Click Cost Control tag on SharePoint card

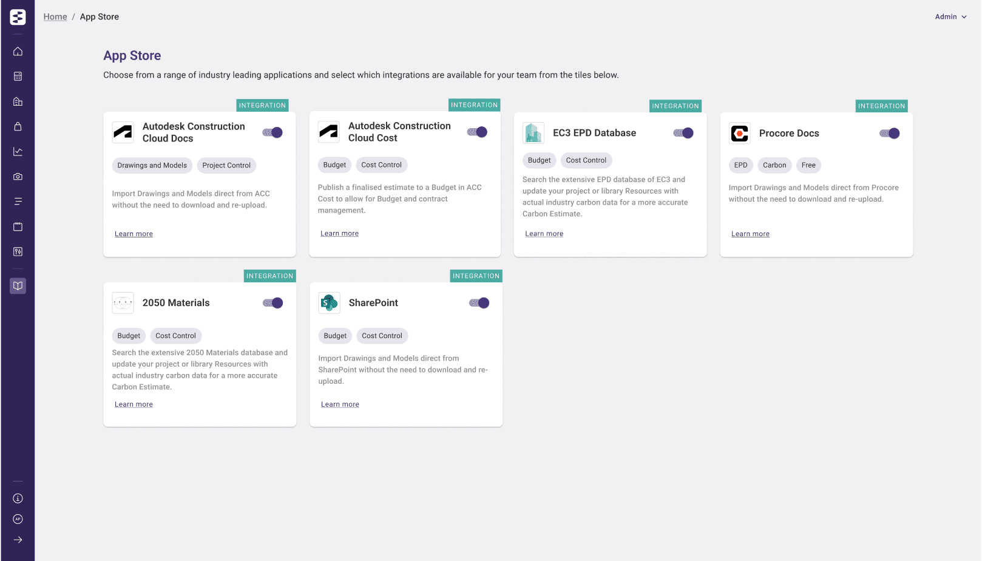pyautogui.click(x=382, y=336)
